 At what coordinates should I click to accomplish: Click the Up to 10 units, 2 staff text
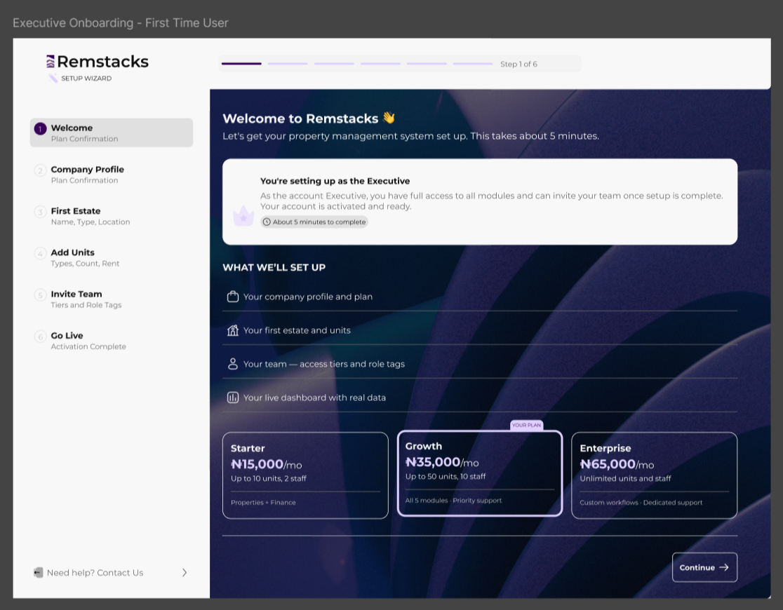(269, 479)
